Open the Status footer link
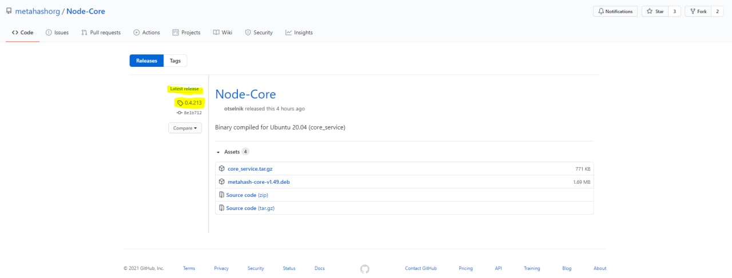This screenshot has width=732, height=278. pyautogui.click(x=289, y=268)
